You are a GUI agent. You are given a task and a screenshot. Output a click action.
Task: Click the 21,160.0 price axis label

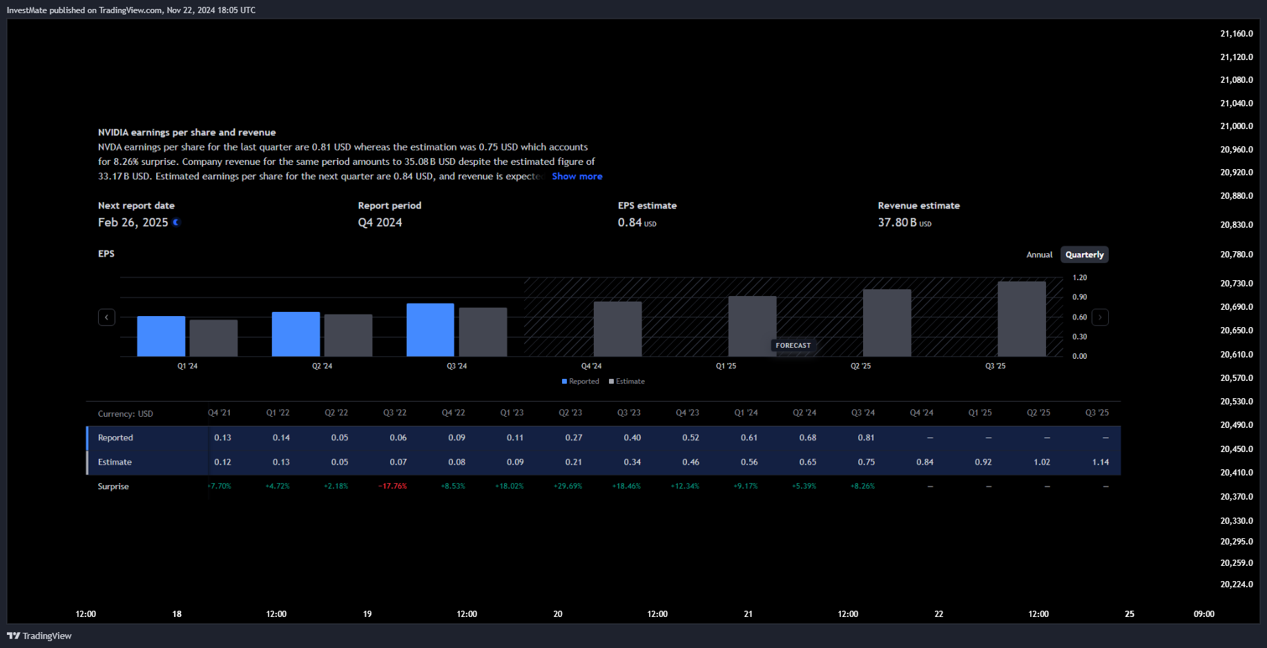[1237, 34]
